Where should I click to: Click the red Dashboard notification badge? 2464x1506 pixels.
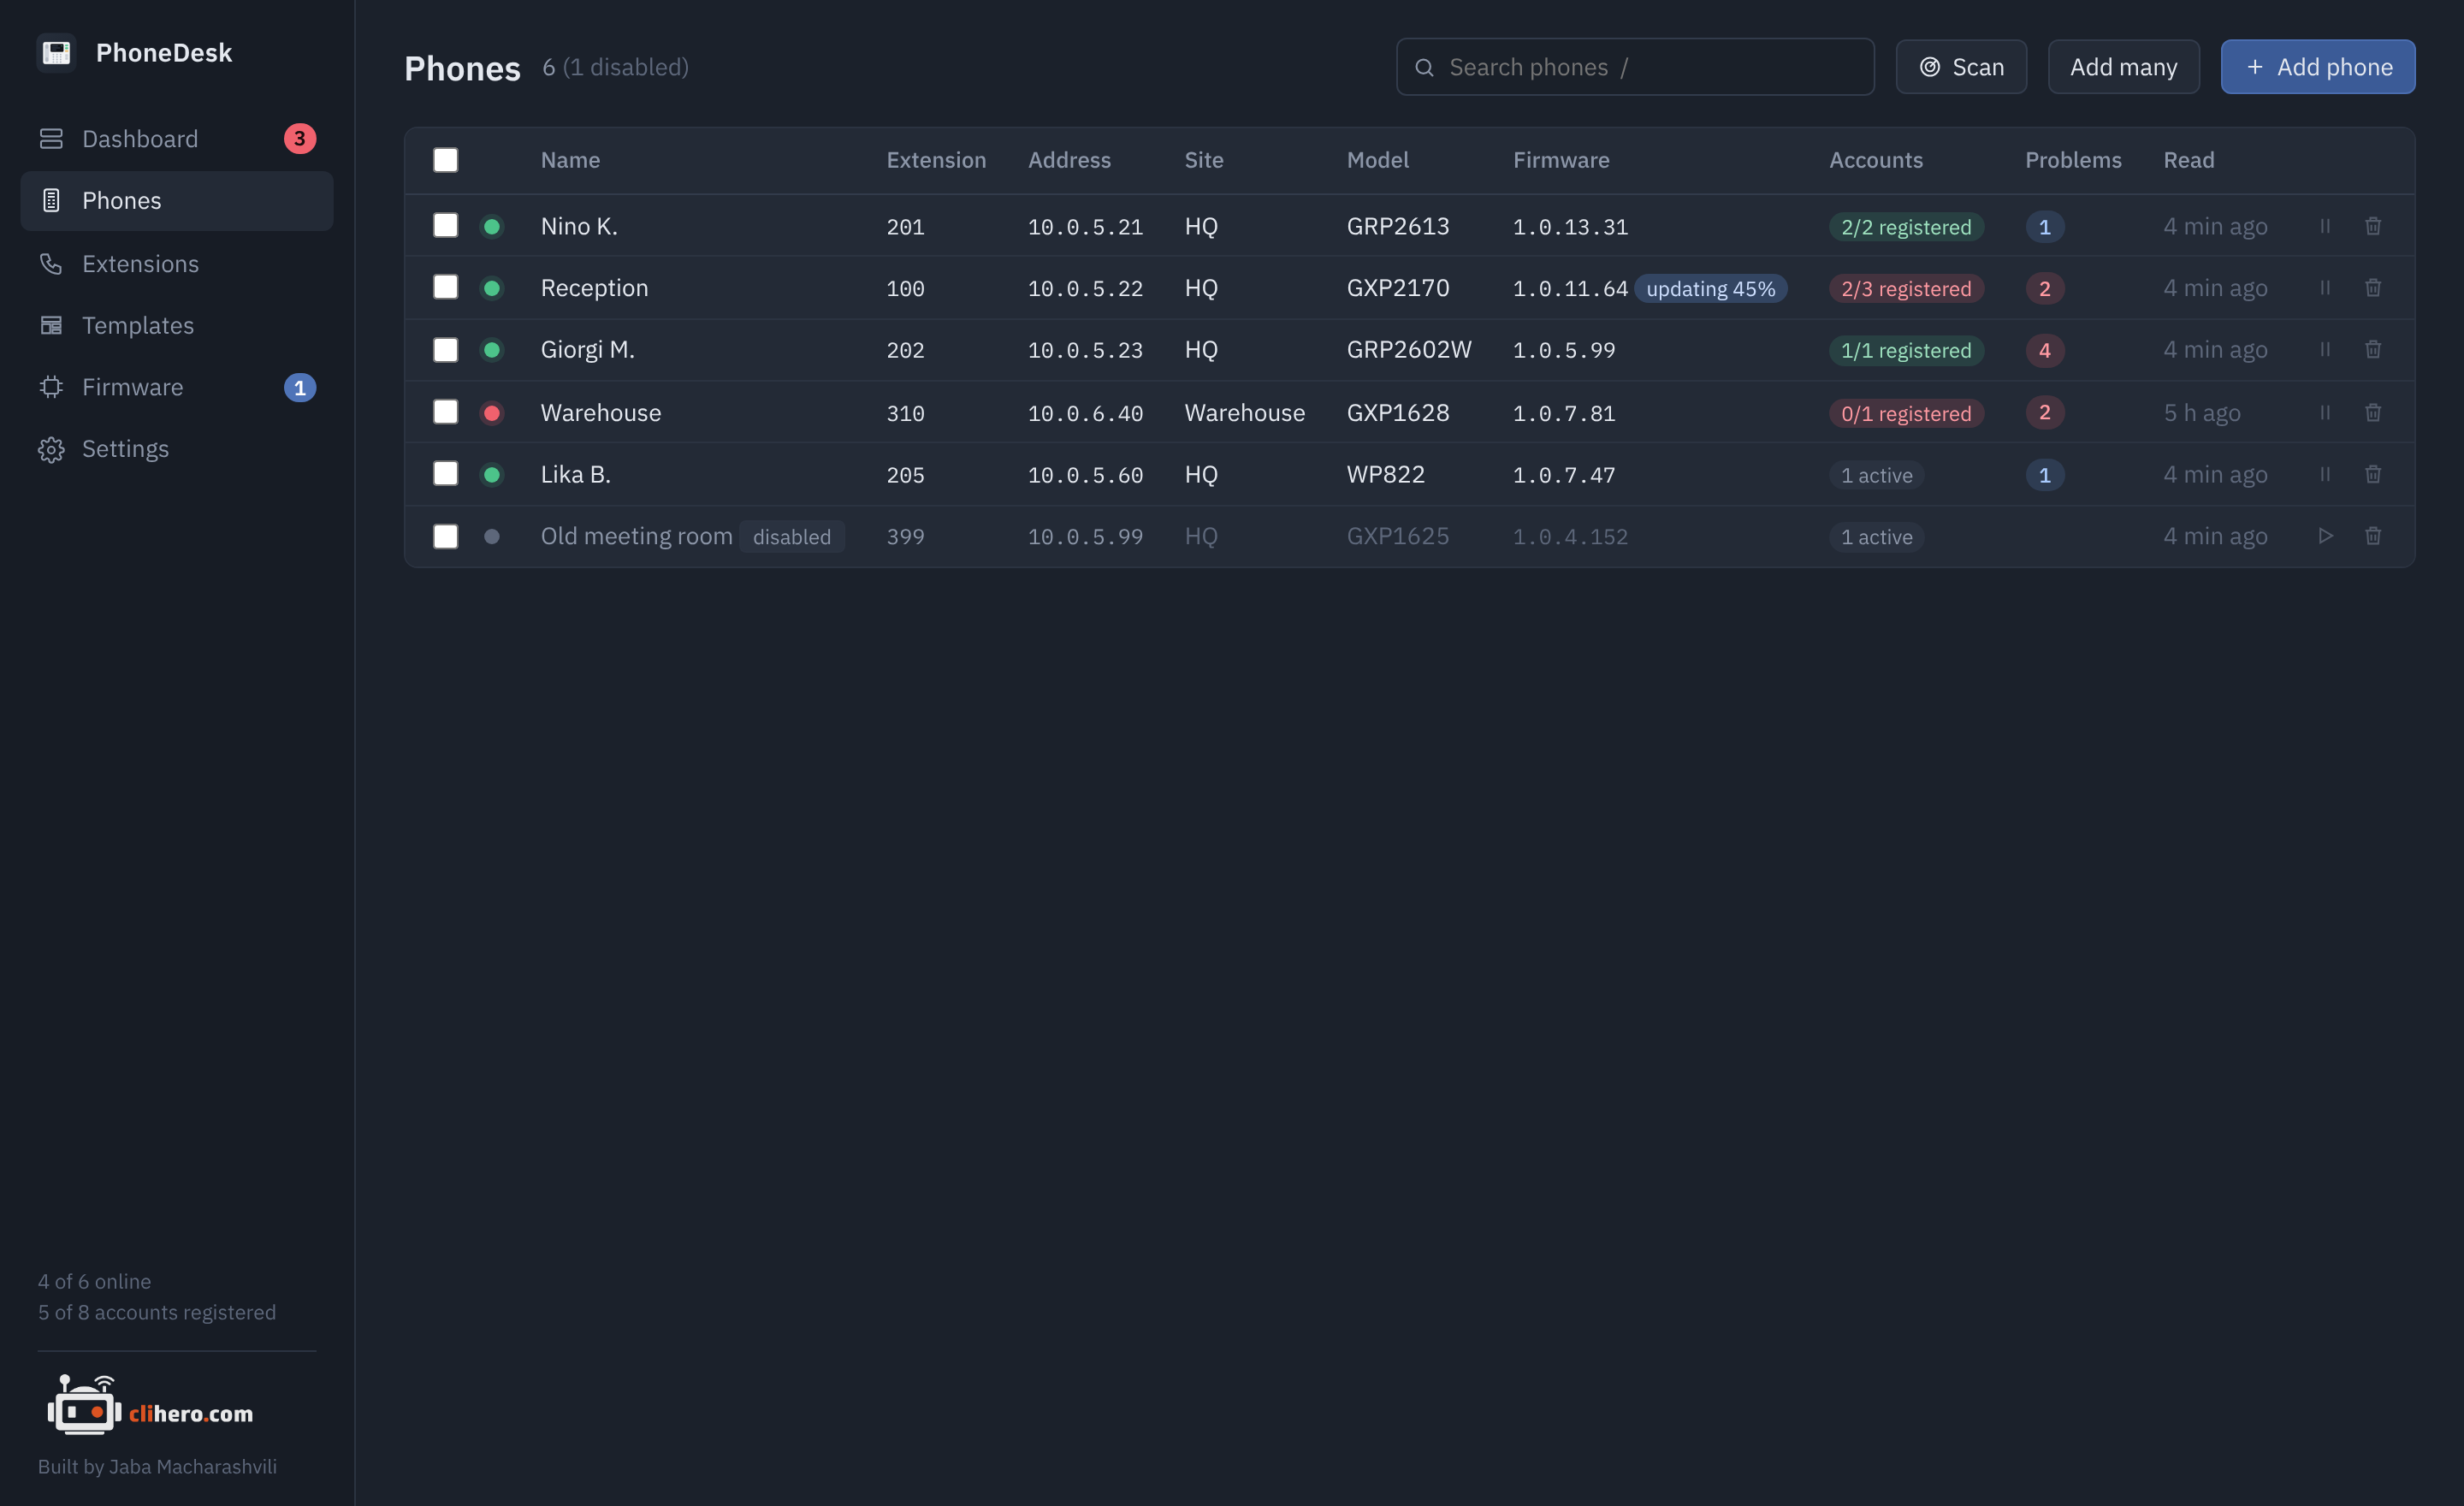pos(300,138)
